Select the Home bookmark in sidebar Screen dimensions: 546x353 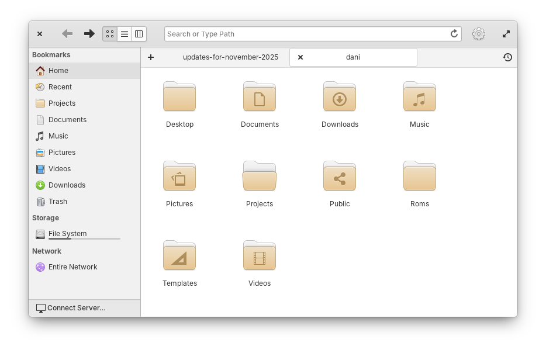click(58, 70)
